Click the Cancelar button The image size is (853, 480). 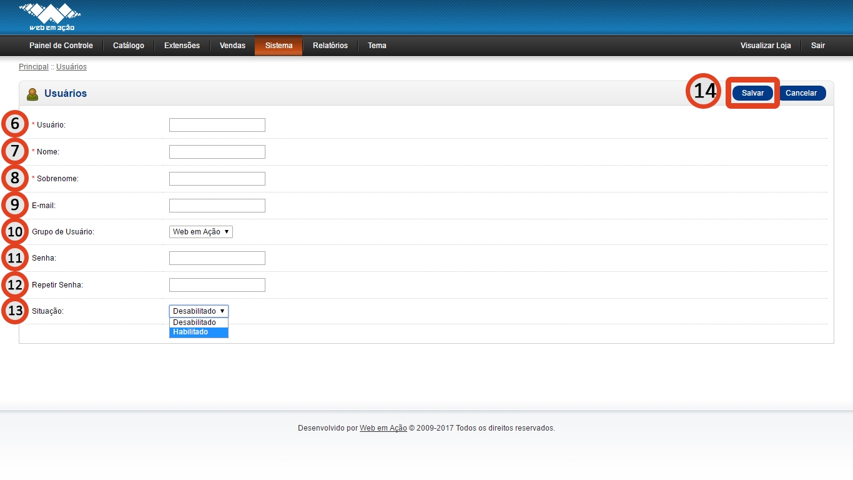801,93
